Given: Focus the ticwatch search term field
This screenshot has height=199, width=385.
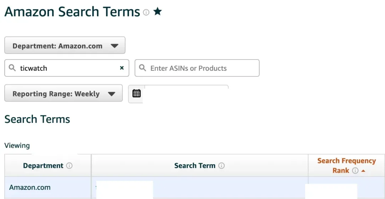Looking at the screenshot, I should [x=67, y=68].
